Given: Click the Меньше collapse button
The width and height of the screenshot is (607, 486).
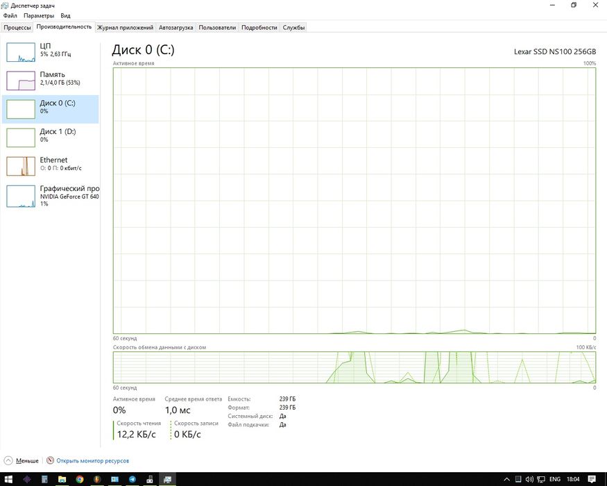Looking at the screenshot, I should (22, 460).
